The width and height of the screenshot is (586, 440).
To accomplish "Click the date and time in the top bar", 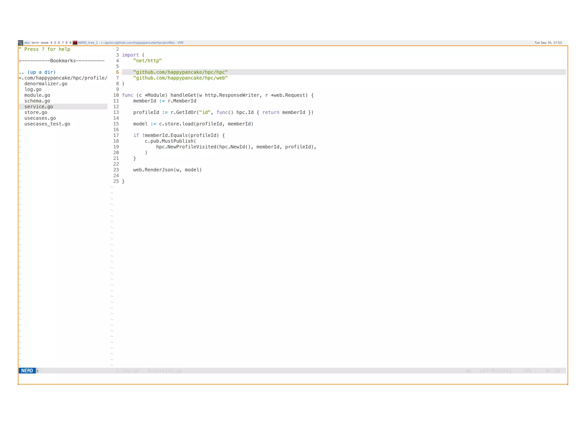I will point(548,43).
